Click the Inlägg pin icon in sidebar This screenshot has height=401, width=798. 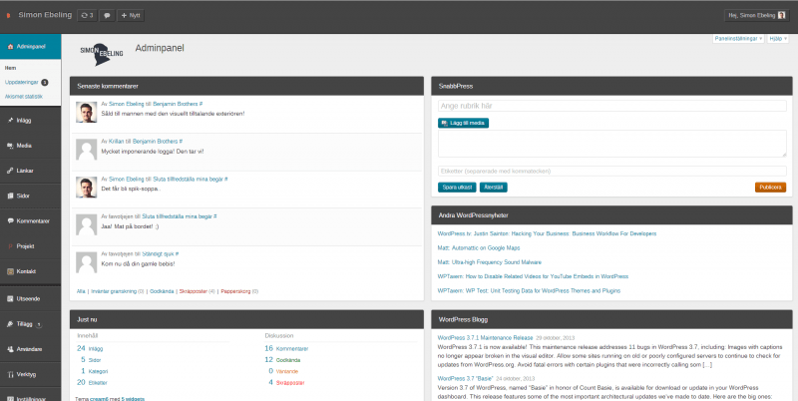[x=10, y=121]
